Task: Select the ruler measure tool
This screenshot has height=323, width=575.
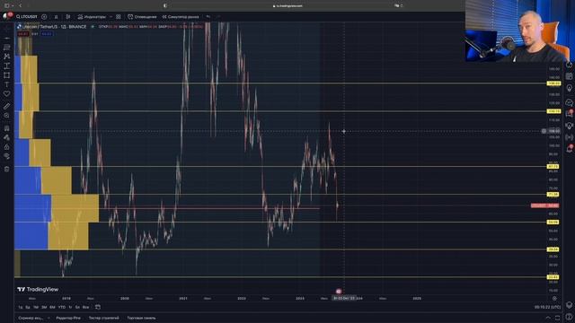Action: 6,106
